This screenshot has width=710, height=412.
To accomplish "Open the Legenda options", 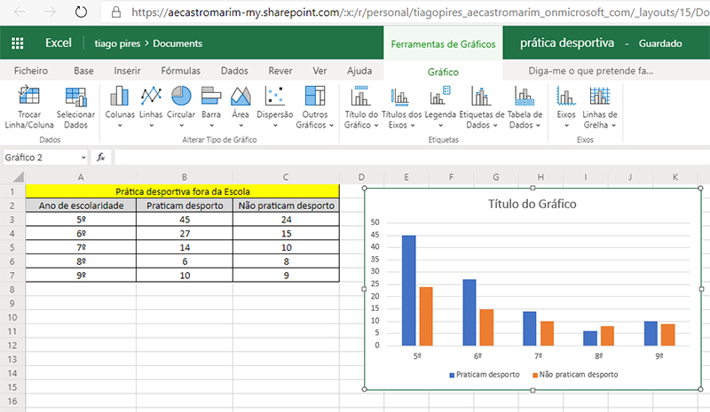I will [440, 107].
